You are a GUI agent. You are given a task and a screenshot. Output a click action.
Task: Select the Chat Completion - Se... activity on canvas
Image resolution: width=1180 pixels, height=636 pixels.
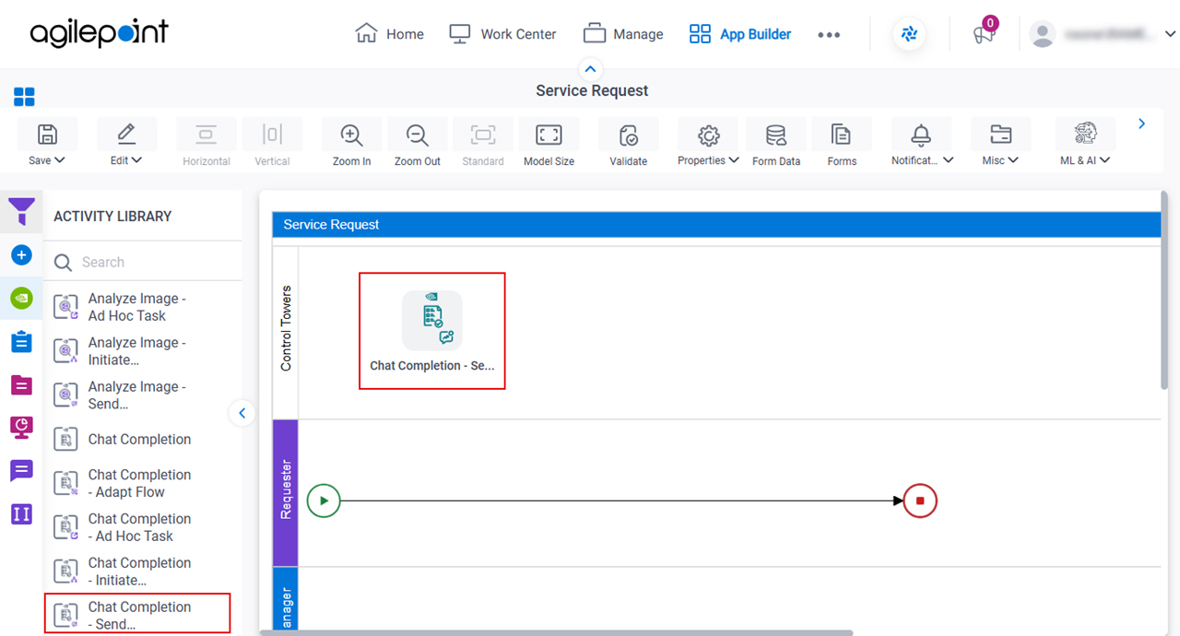[432, 331]
